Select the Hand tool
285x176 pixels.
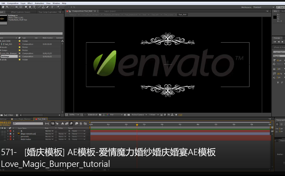point(3,7)
